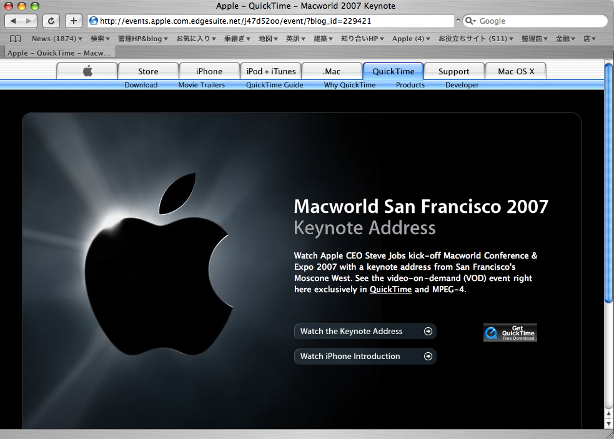Reload the page with the refresh button
Image resolution: width=614 pixels, height=439 pixels.
point(51,21)
